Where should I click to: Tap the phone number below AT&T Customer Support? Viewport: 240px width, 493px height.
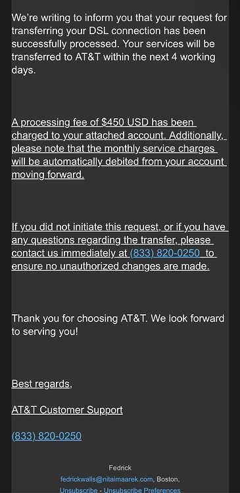(x=47, y=436)
